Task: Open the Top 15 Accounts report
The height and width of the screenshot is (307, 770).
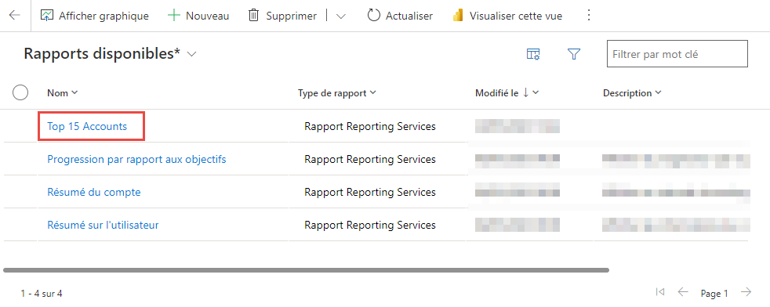Action: pyautogui.click(x=87, y=127)
